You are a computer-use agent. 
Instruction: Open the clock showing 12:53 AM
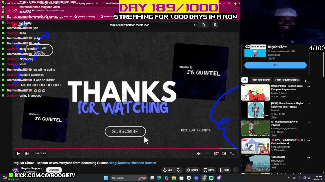tap(317, 178)
